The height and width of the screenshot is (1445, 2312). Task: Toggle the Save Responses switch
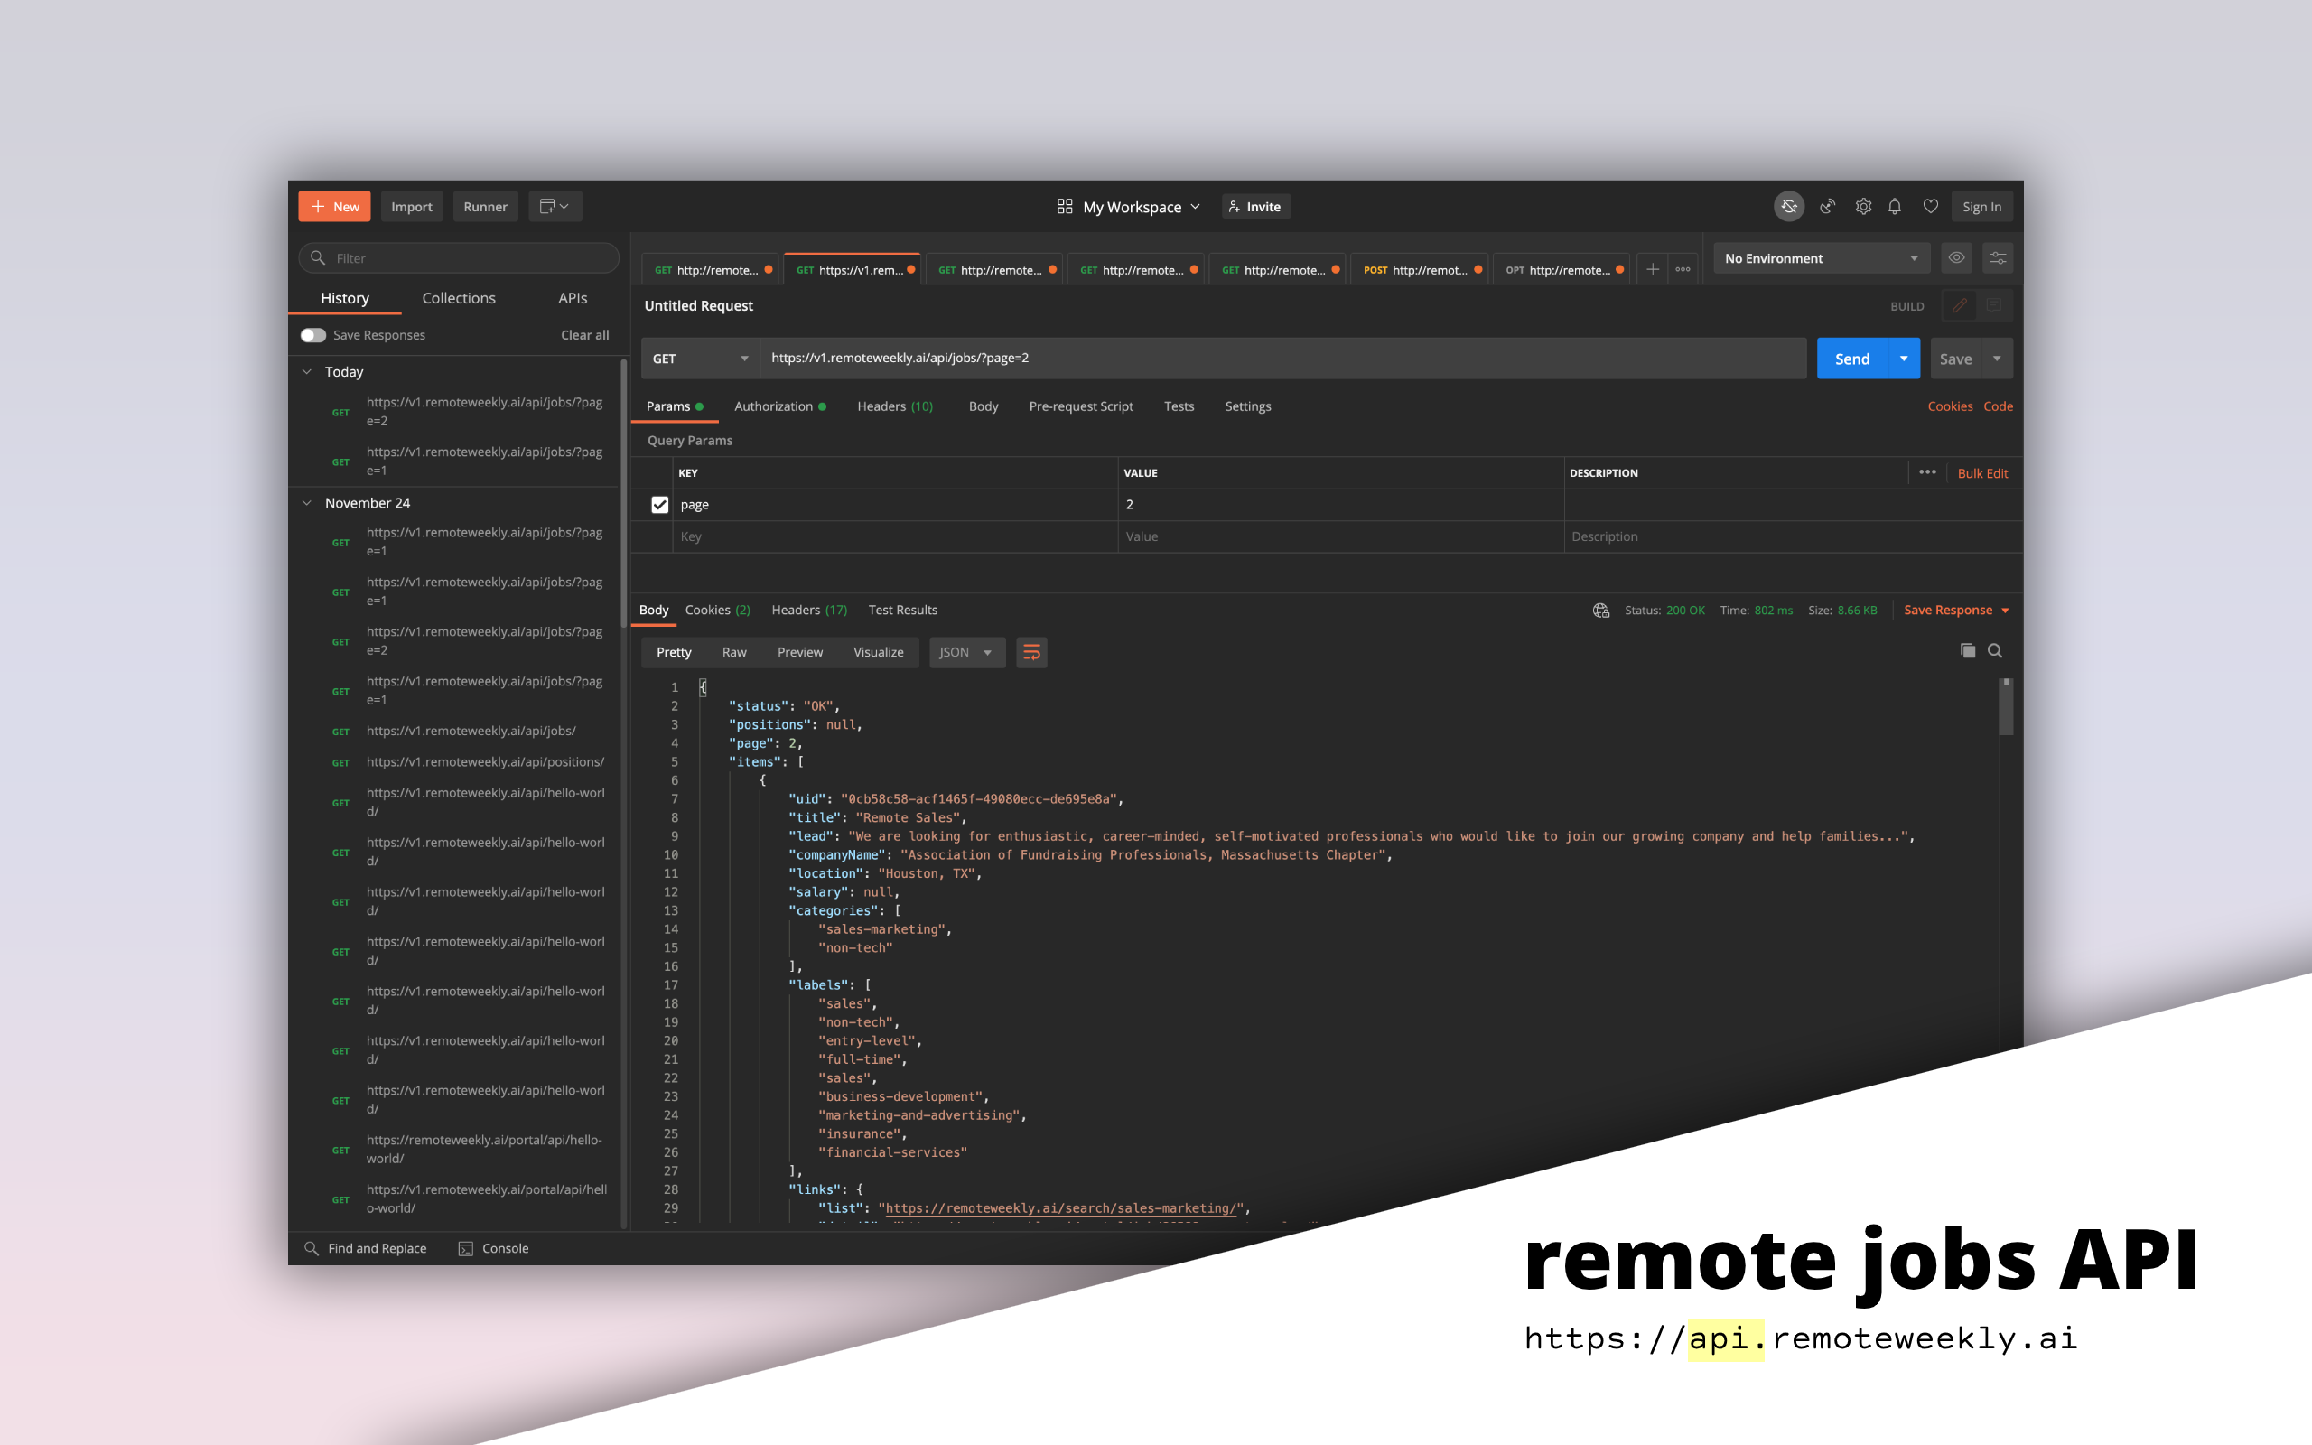point(313,334)
